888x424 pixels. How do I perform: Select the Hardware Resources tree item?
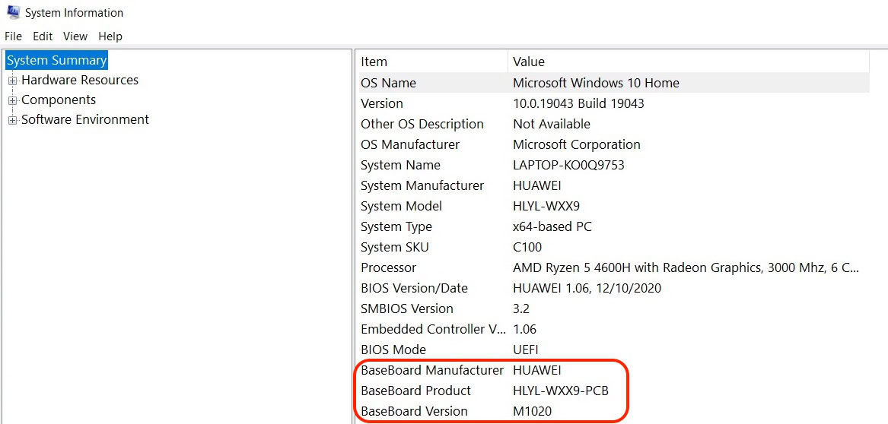[x=80, y=80]
